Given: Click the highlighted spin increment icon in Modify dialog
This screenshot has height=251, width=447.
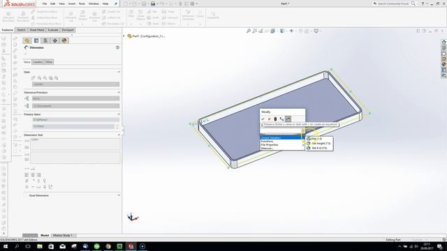Looking at the screenshot, I should click(x=288, y=119).
